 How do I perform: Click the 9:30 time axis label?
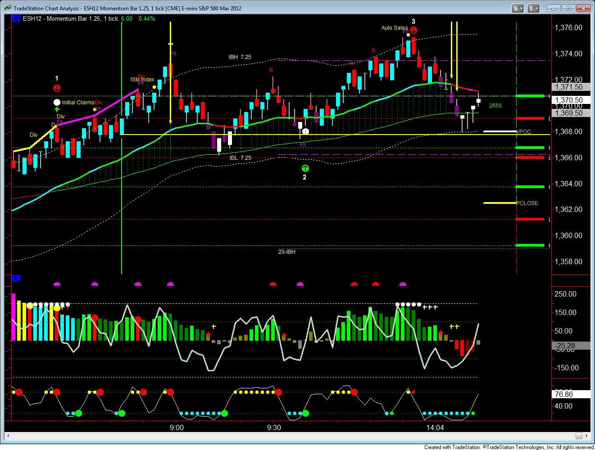point(274,427)
